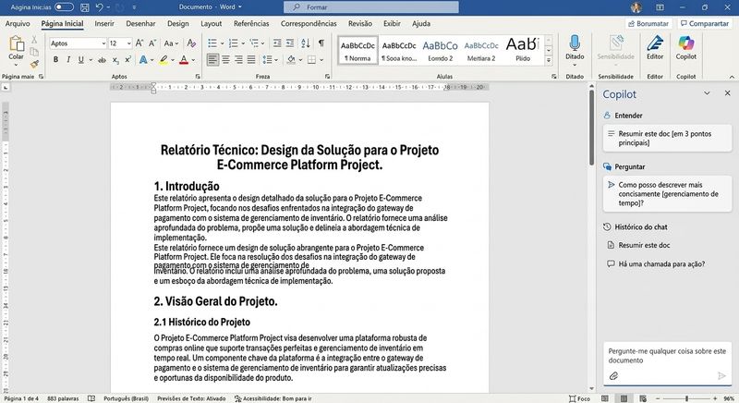
Task: Toggle Bold formatting
Action: point(55,60)
